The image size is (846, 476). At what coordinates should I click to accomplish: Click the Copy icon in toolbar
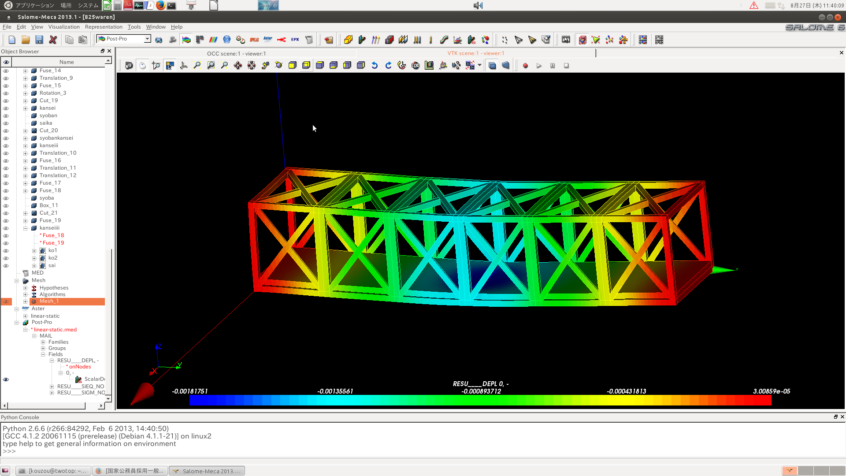click(69, 40)
